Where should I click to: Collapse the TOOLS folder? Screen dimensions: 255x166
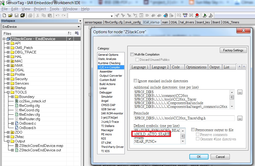(x=8, y=92)
